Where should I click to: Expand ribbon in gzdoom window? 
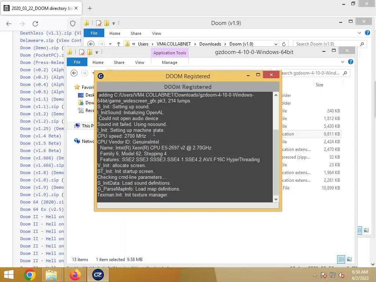343,62
